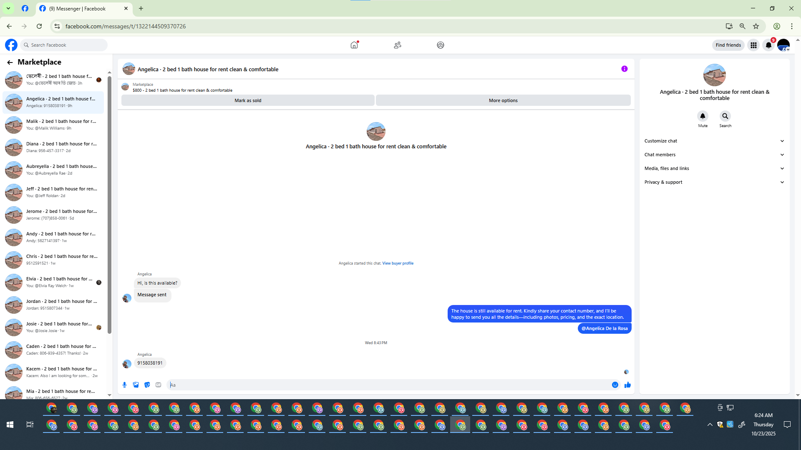This screenshot has height=450, width=801.
Task: Open View buyer profile link
Action: tap(398, 263)
